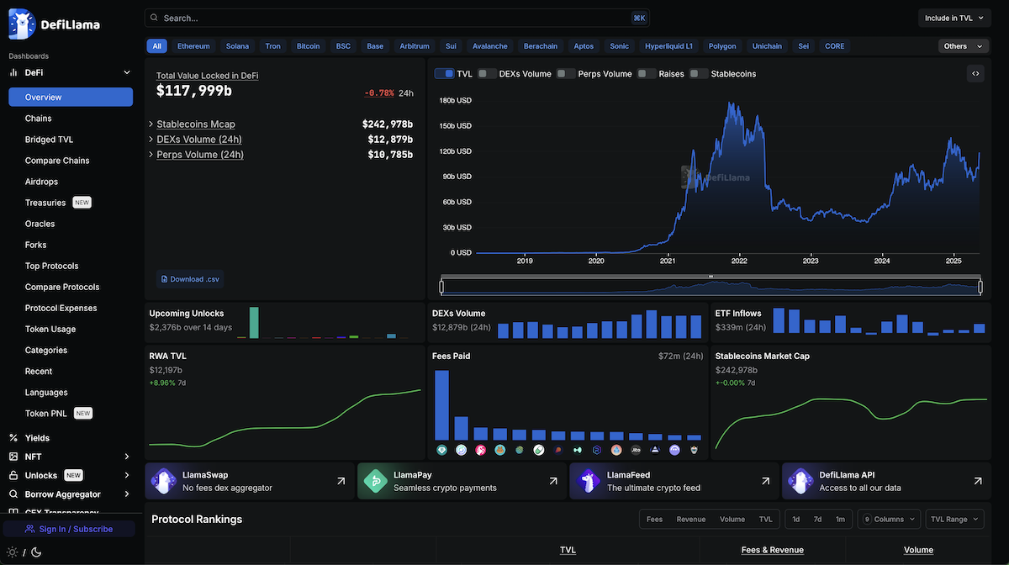
Task: Click the Search input field
Action: 397,18
